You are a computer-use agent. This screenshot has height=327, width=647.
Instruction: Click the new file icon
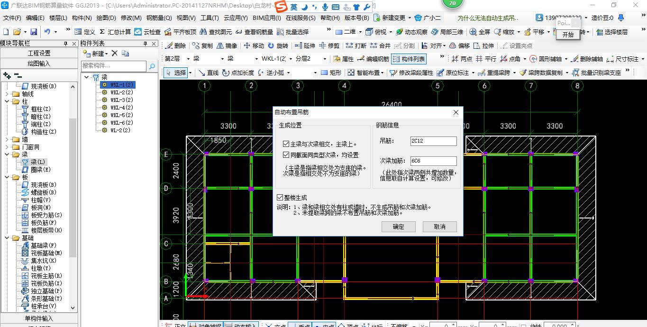(x=6, y=32)
